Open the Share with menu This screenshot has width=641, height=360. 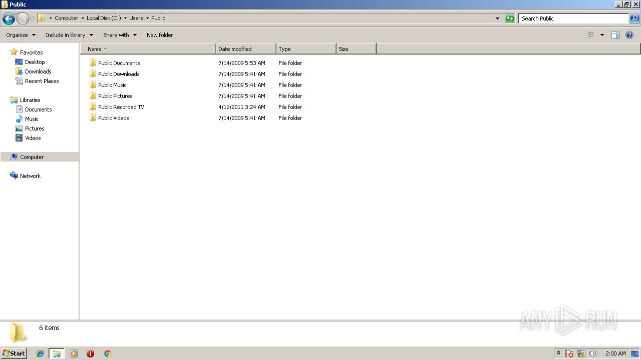120,35
